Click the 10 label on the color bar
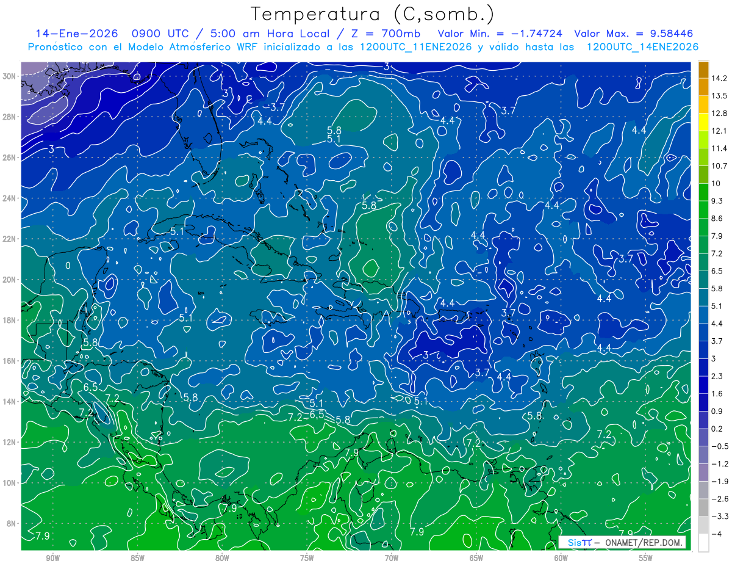Image resolution: width=732 pixels, height=566 pixels. pyautogui.click(x=716, y=184)
